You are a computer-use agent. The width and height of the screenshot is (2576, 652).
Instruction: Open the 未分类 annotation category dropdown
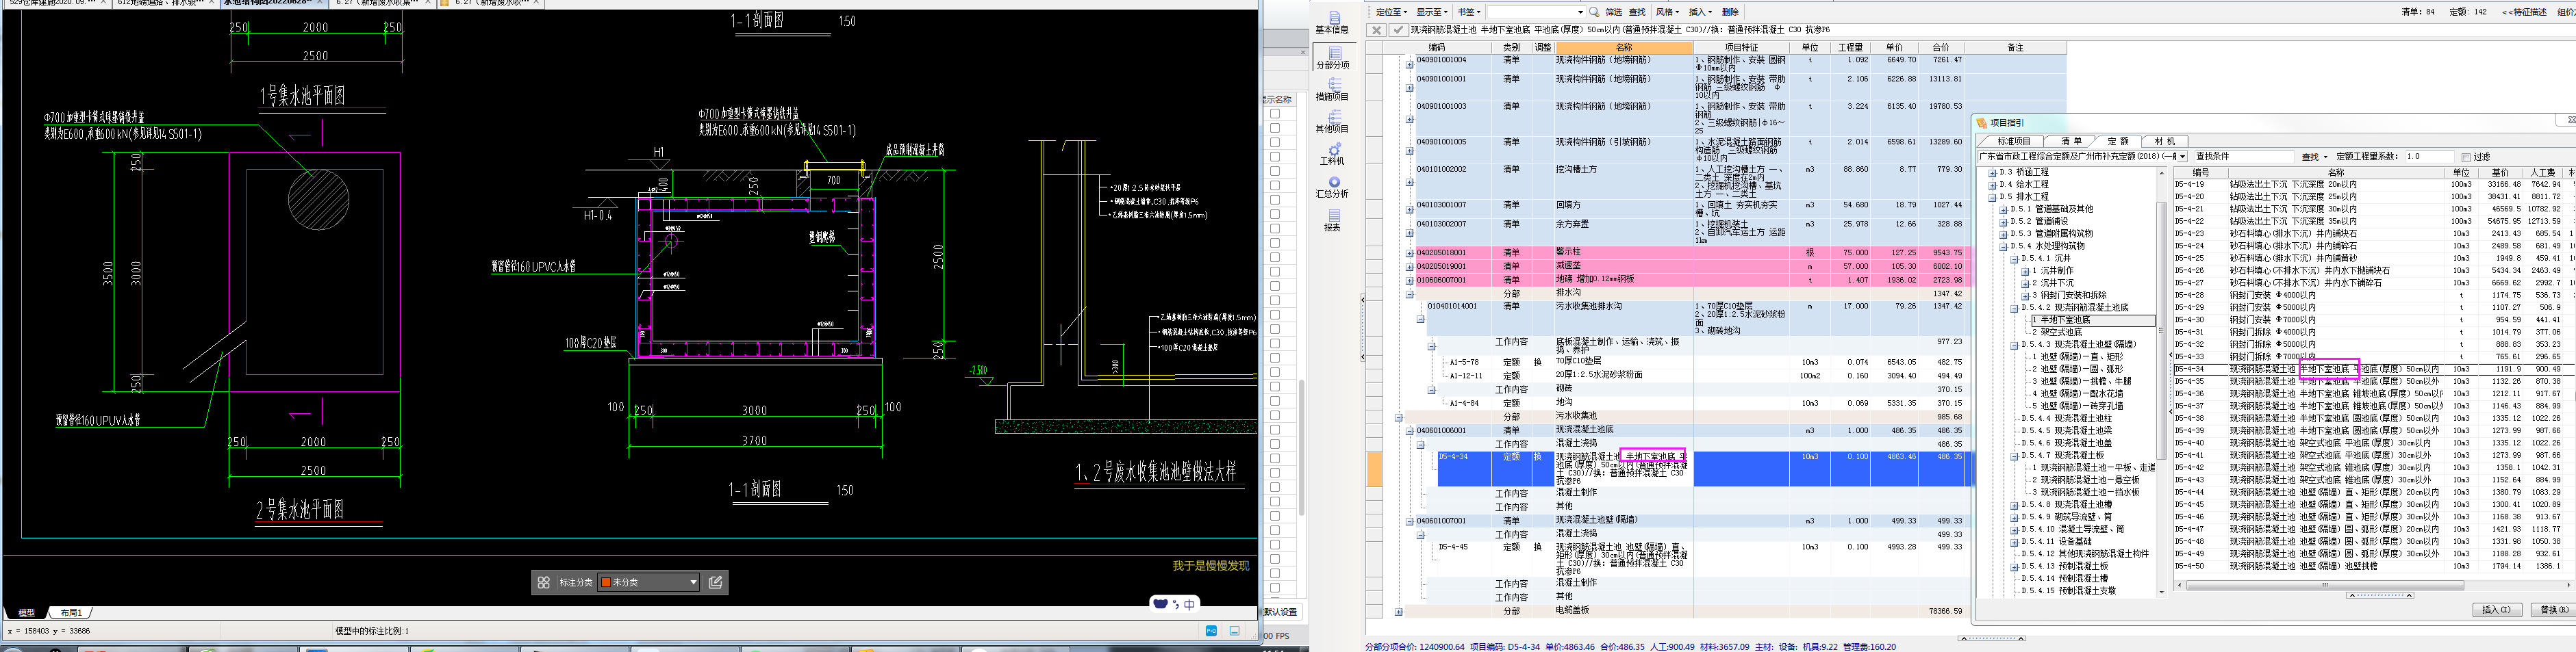(x=649, y=582)
